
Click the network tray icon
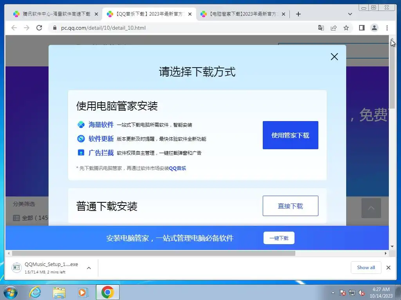pyautogui.click(x=352, y=293)
